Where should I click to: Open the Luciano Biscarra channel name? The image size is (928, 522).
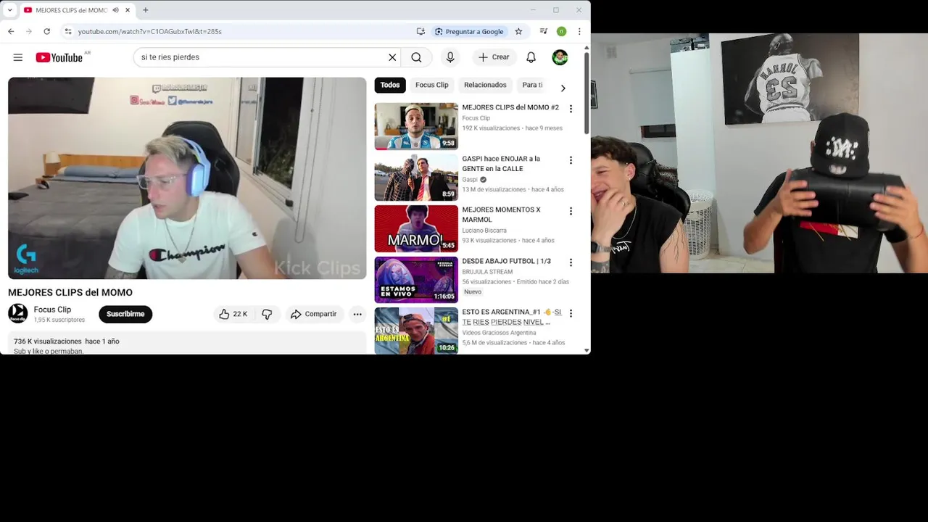click(x=486, y=231)
